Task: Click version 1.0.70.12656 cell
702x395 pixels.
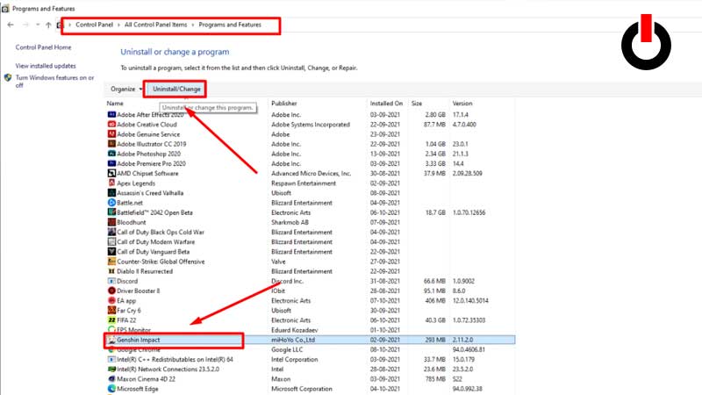Action: [x=469, y=212]
